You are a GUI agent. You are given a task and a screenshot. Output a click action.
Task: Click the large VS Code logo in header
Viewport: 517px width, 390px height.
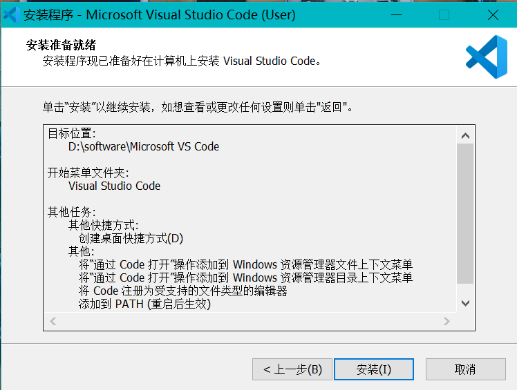pos(487,57)
